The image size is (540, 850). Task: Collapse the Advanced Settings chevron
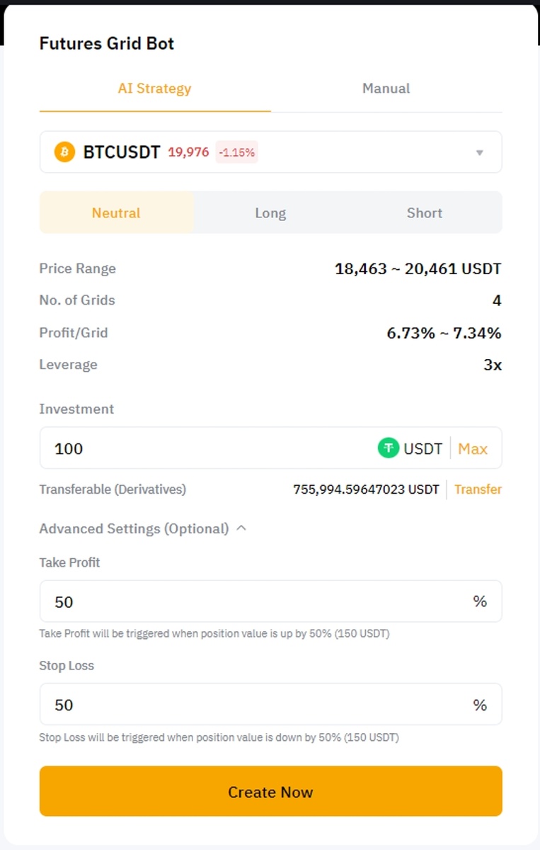click(x=241, y=528)
